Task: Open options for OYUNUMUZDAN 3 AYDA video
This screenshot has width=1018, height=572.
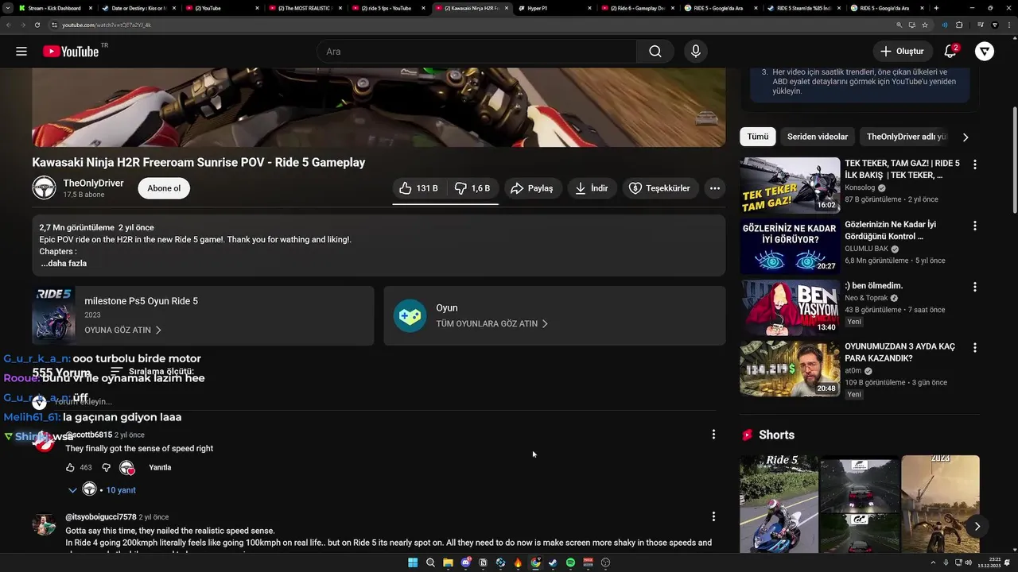Action: coord(975,348)
